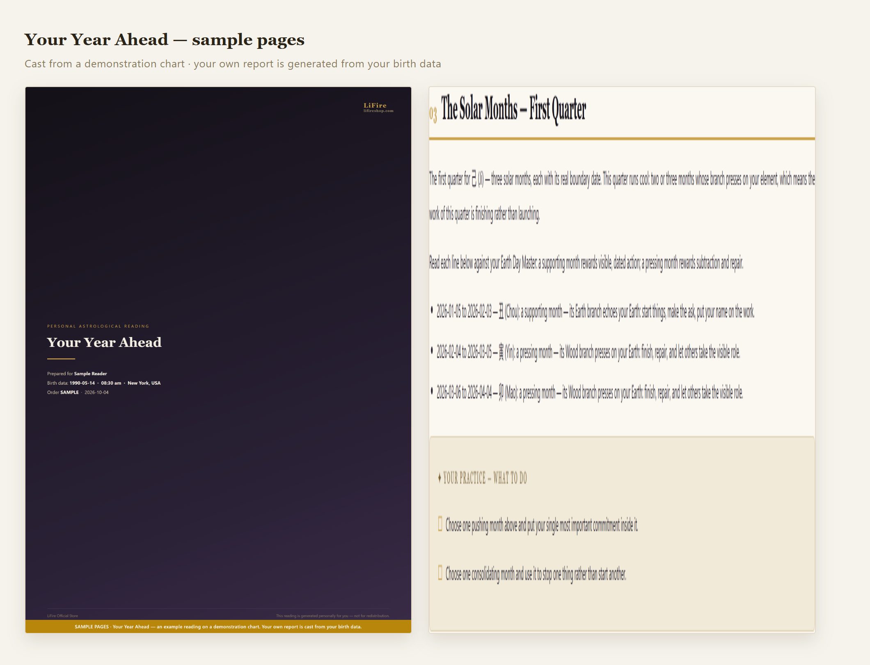Image resolution: width=870 pixels, height=665 pixels.
Task: Click bullet '2026-01-05 to 2026-02-03' Chou month
Action: tap(593, 312)
